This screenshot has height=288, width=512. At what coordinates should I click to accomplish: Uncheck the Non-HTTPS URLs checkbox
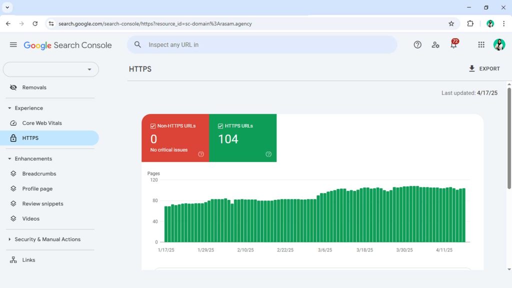153,126
